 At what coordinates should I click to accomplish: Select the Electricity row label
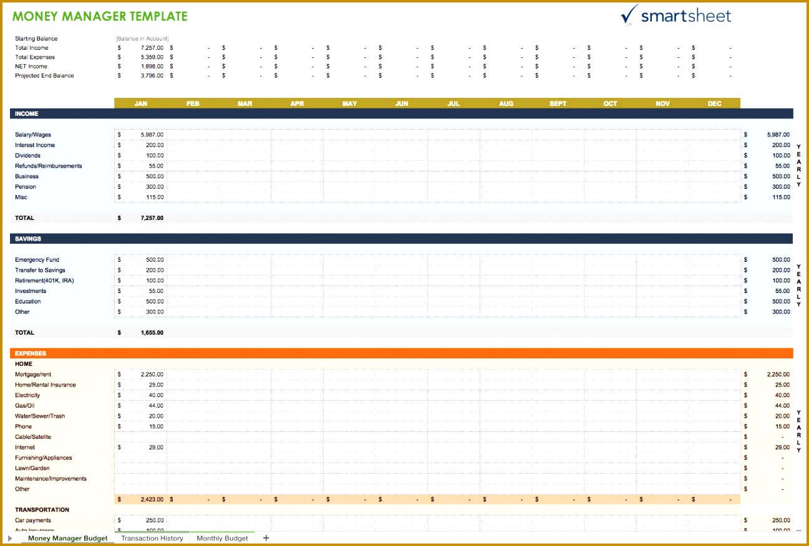coord(27,395)
